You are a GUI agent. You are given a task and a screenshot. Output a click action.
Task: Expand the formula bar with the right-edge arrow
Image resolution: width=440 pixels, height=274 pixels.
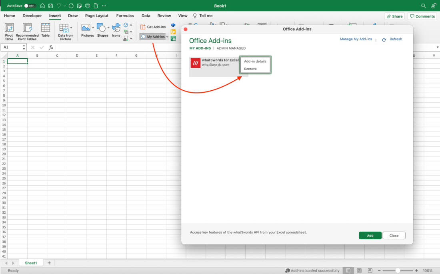[438, 48]
